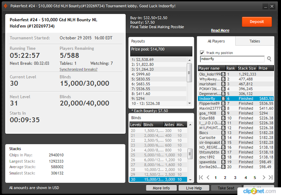Sort players by Prize column header
This screenshot has width=281, height=195.
tap(266, 68)
